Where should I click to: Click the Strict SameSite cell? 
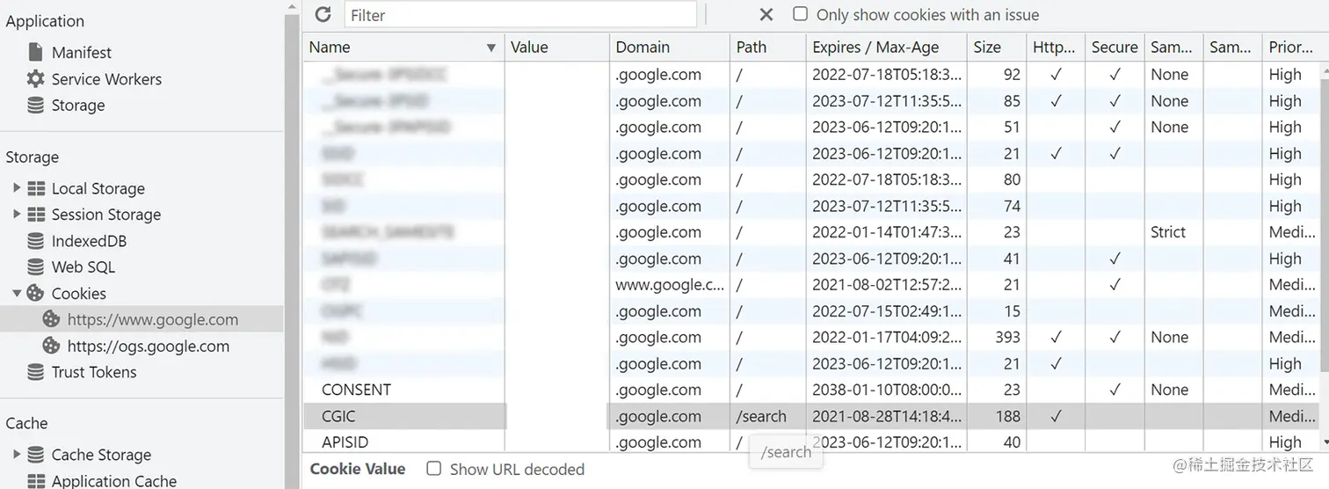tap(1173, 232)
